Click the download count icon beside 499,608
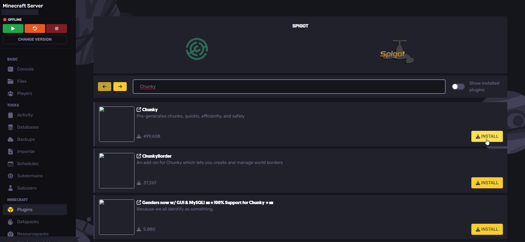Viewport: 525px width, 242px height. [139, 136]
